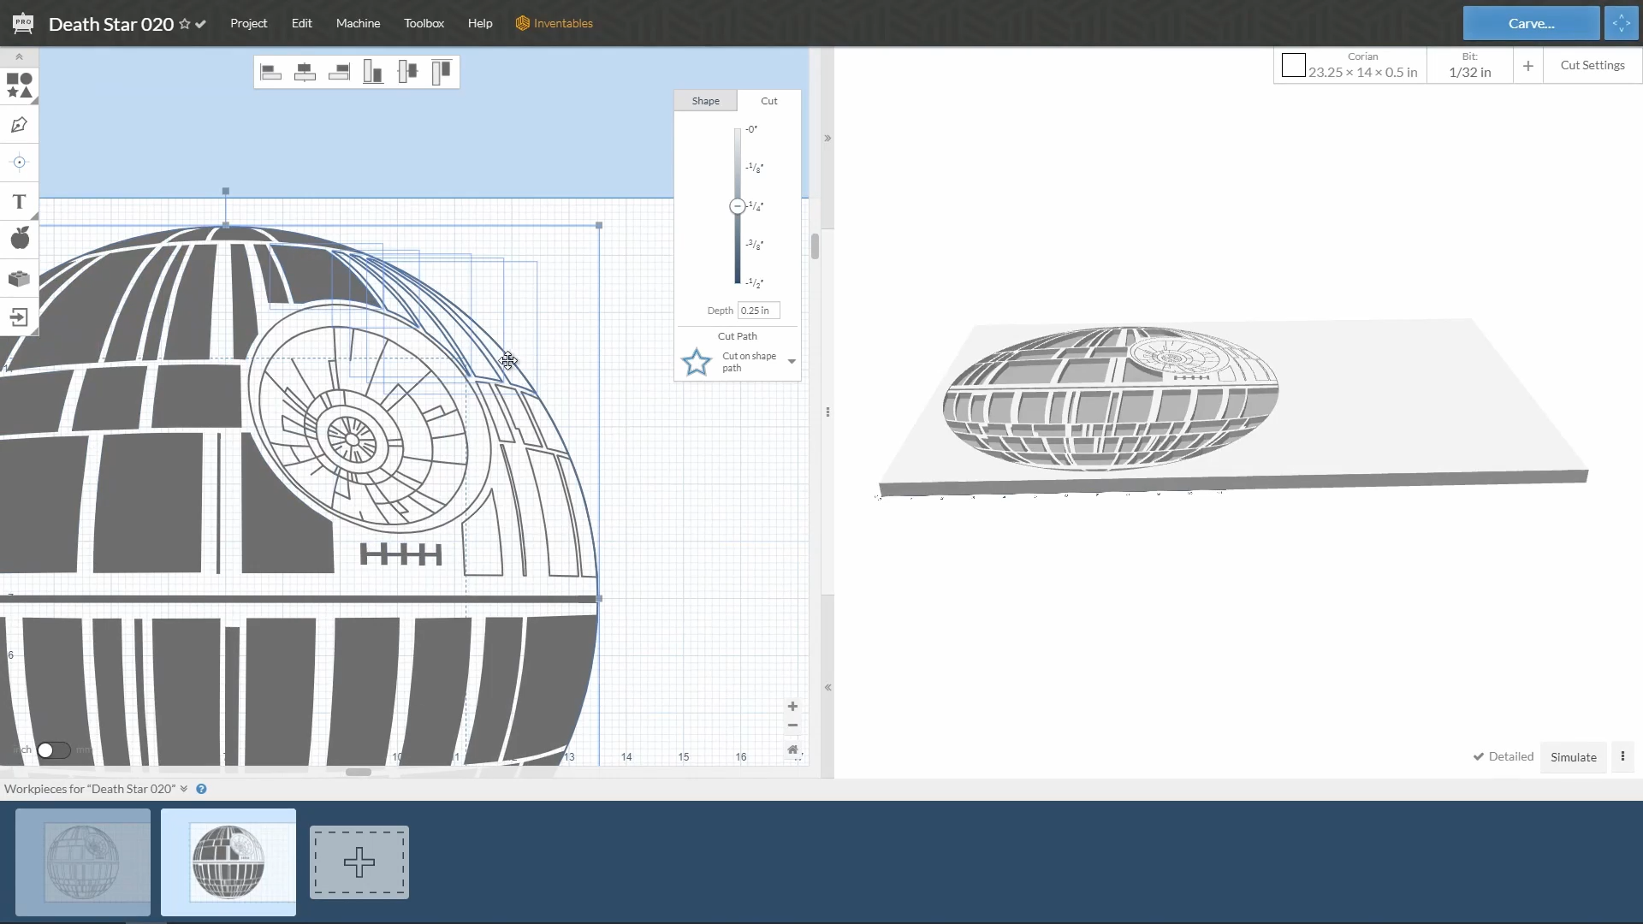Toggle the inch/mm unit switch
This screenshot has width=1643, height=924.
click(x=53, y=750)
